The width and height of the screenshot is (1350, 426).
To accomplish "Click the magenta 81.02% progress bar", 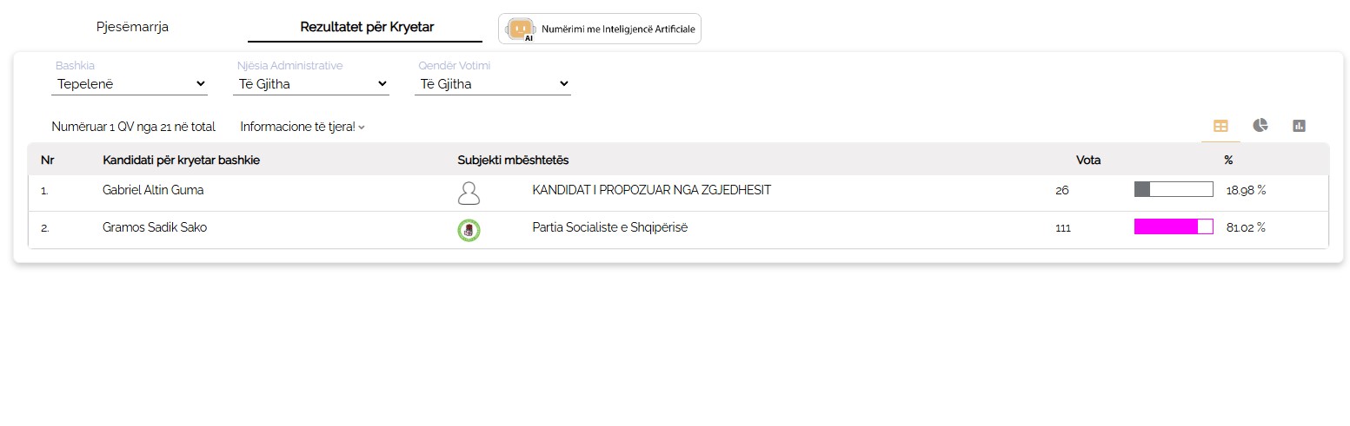I will [1173, 227].
